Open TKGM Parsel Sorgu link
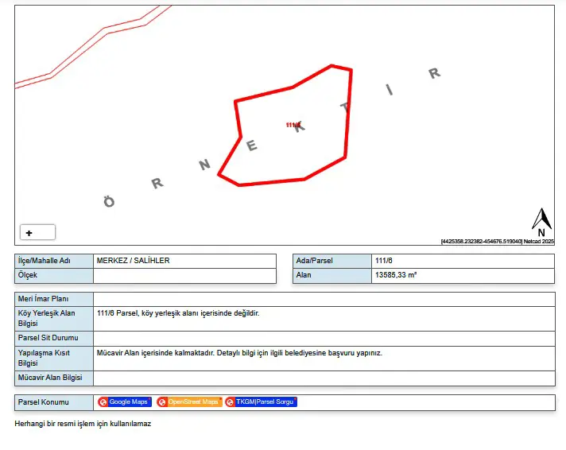This screenshot has height=450, width=566. pos(261,402)
